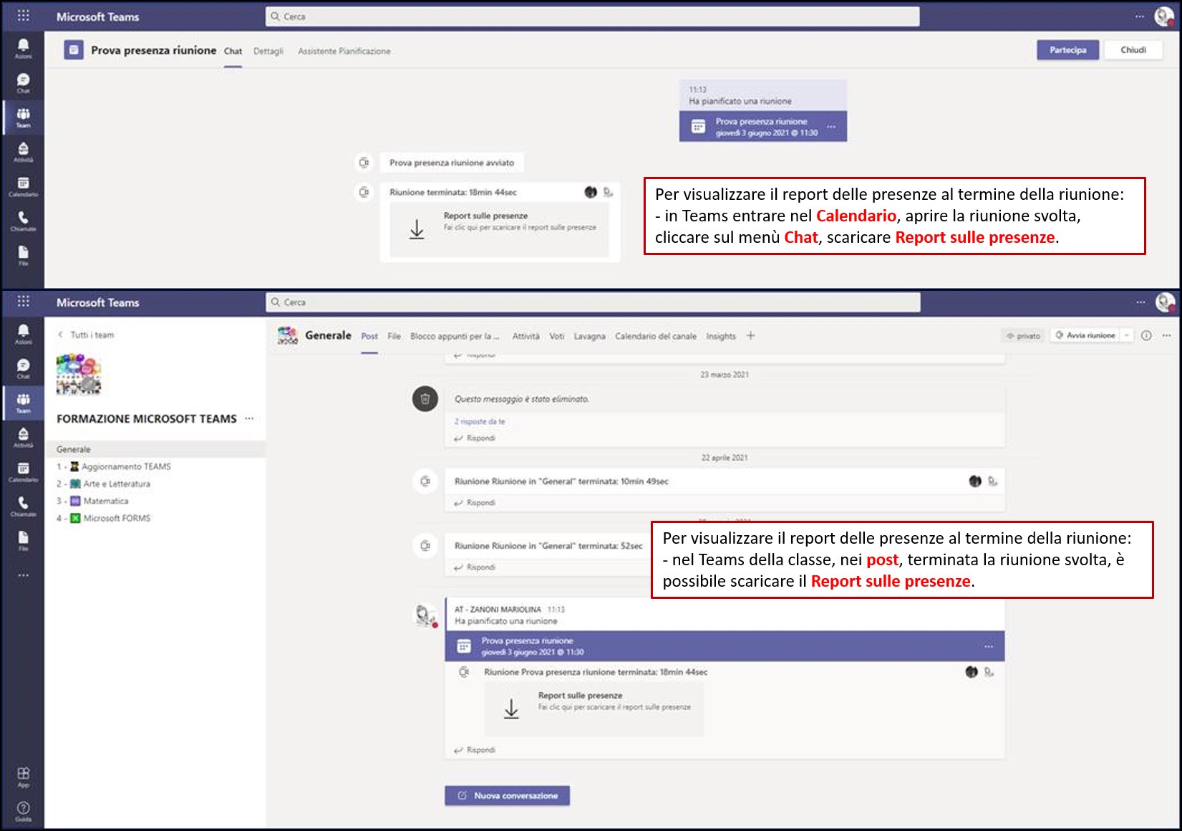Open Attività icon in bottom window sidebar
The image size is (1182, 831).
point(23,437)
